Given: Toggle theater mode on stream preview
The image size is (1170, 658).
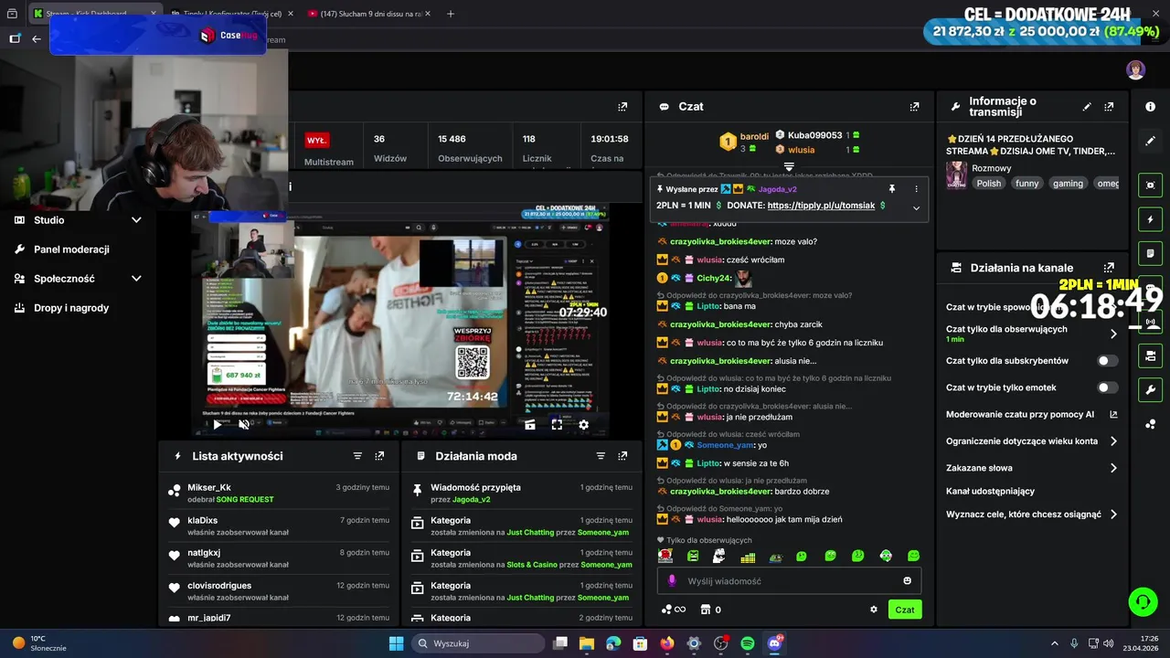Looking at the screenshot, I should point(530,424).
